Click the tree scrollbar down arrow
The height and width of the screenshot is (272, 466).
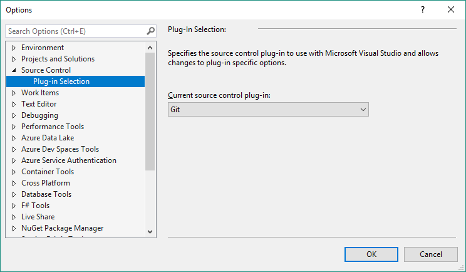[150, 231]
